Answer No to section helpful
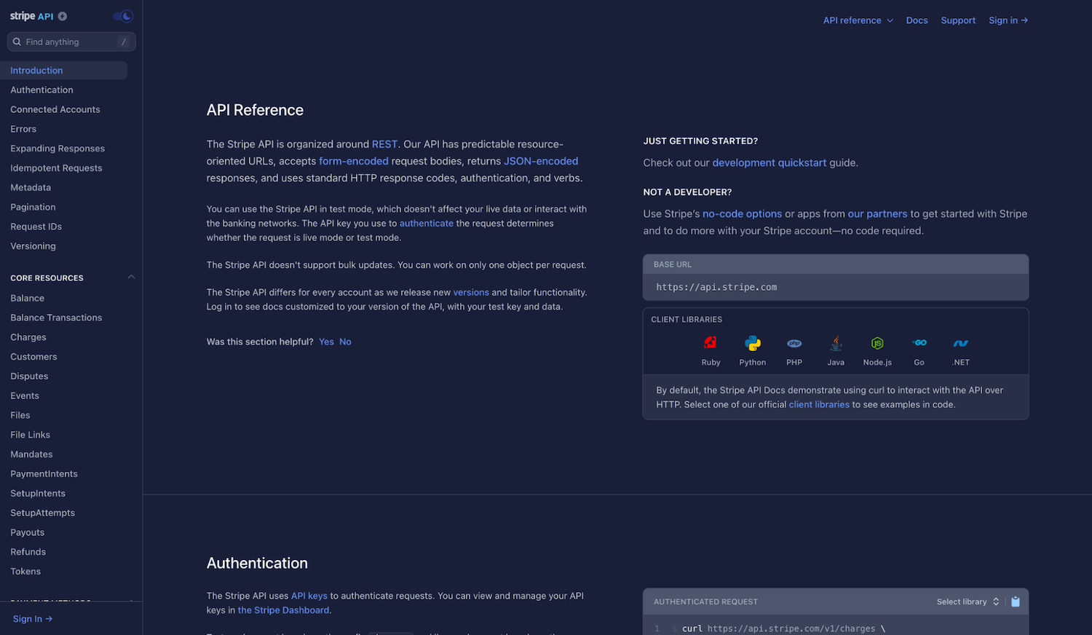Screen dimensions: 1092x635 point(345,342)
